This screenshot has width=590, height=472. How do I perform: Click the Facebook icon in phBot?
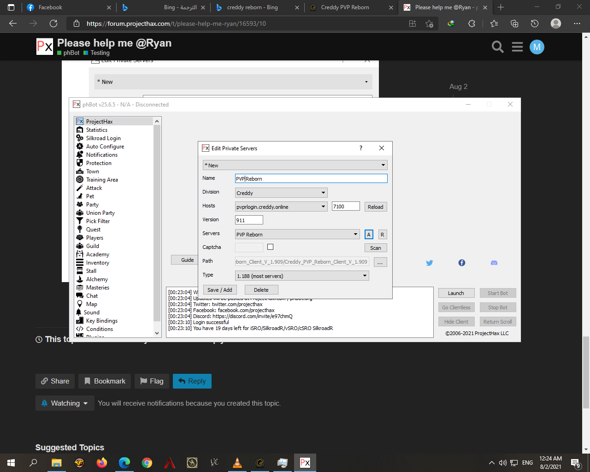(461, 263)
